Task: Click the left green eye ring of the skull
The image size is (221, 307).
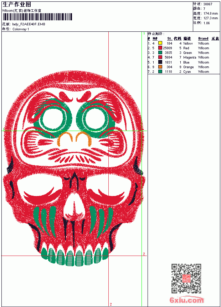Action: coord(53,119)
